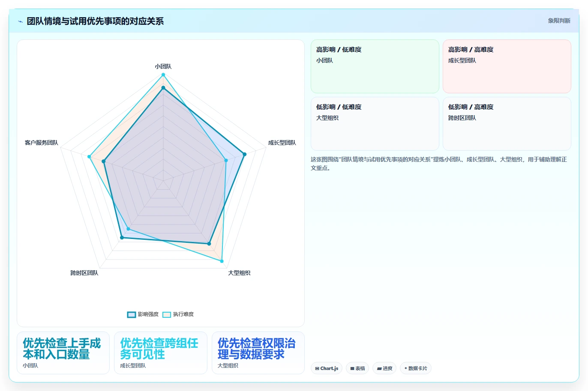The image size is (588, 391).
Task: Click the 影响强度 data point at 成长型团队
Action: tap(245, 154)
